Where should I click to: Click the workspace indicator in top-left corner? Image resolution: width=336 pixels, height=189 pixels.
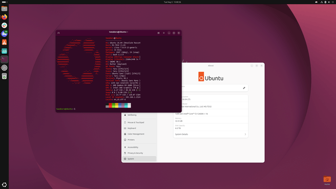(4, 2)
